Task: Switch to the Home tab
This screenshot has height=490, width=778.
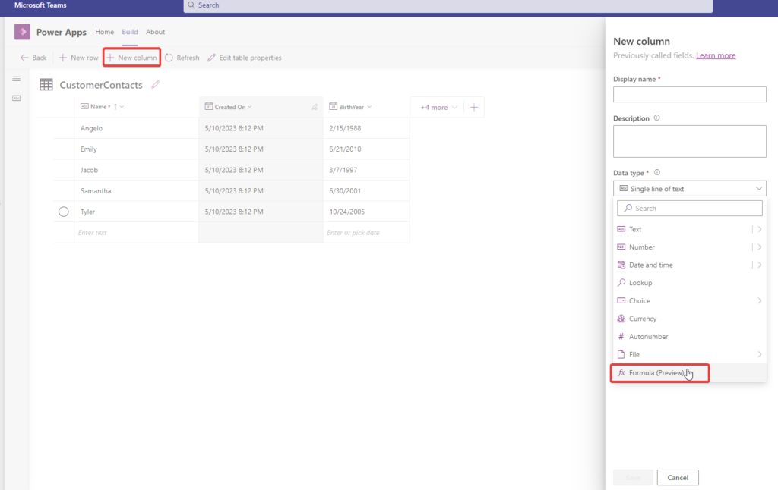Action: point(104,32)
